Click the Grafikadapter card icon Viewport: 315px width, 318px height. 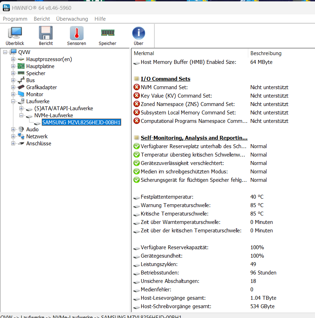coord(21,87)
